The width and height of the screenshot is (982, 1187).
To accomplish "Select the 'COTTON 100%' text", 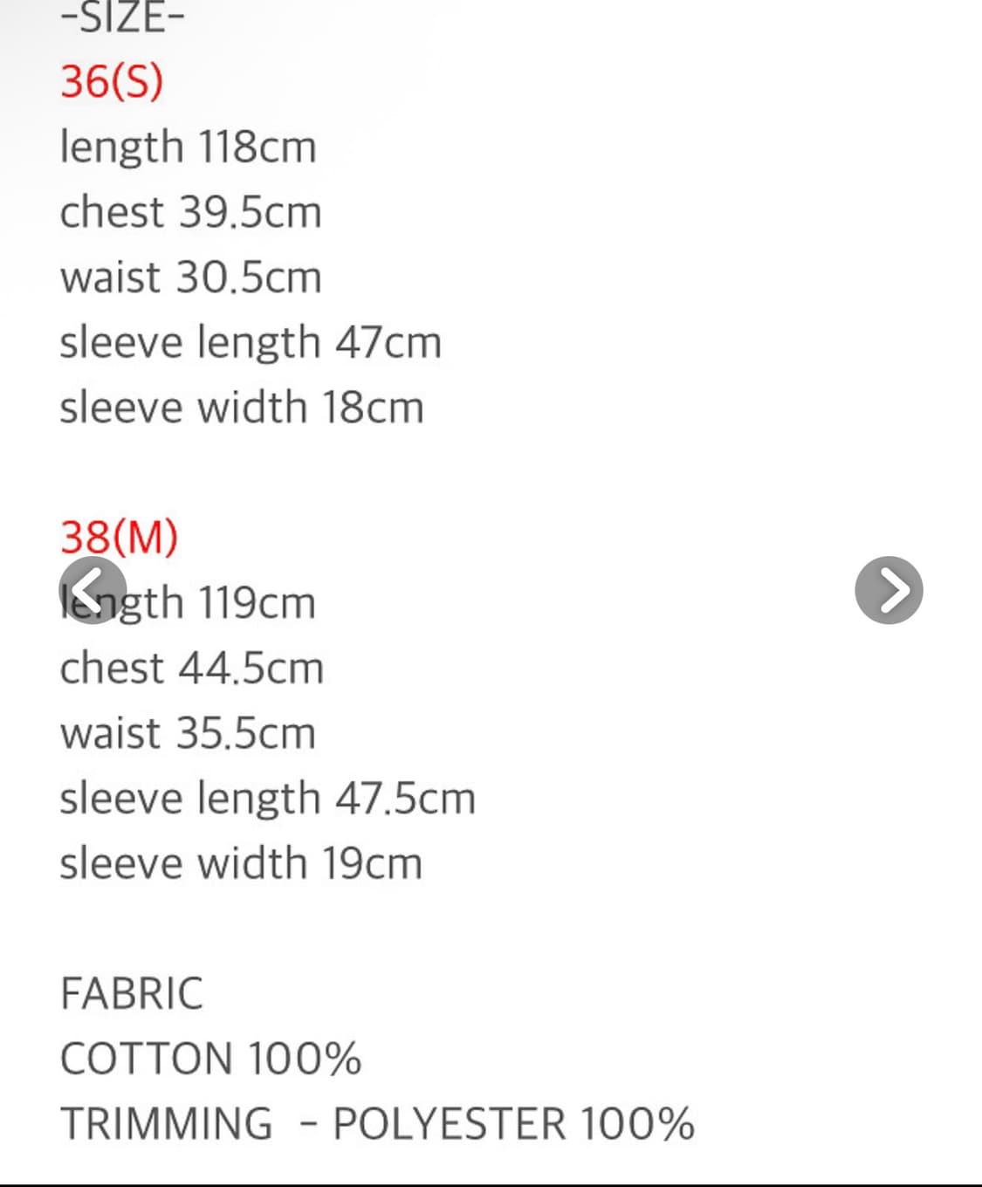I will (x=210, y=1059).
